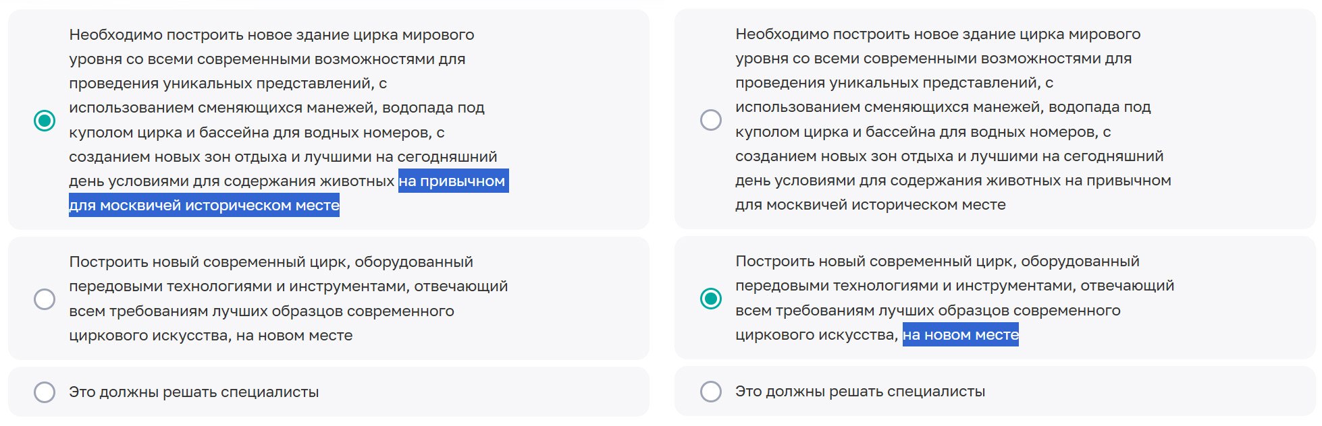Click "бассейна для водных номеров" in the selected option

tap(316, 132)
